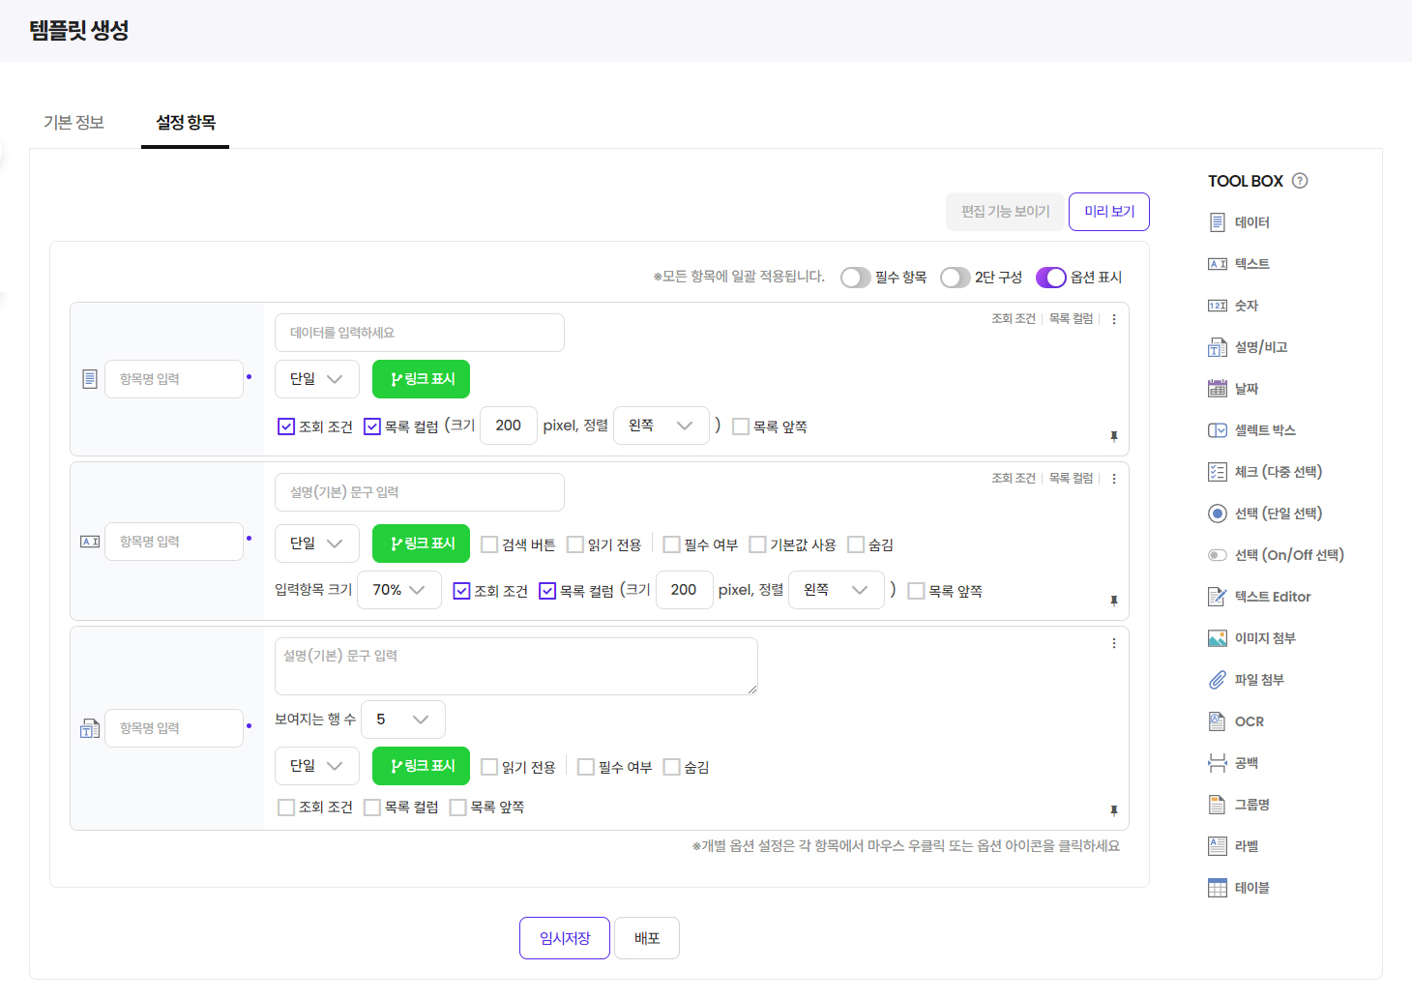Select the 파일 첨부 paperclip icon
Screen dimensions: 1412x999
pos(1218,680)
